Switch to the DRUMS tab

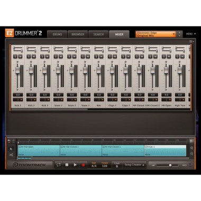point(57,34)
